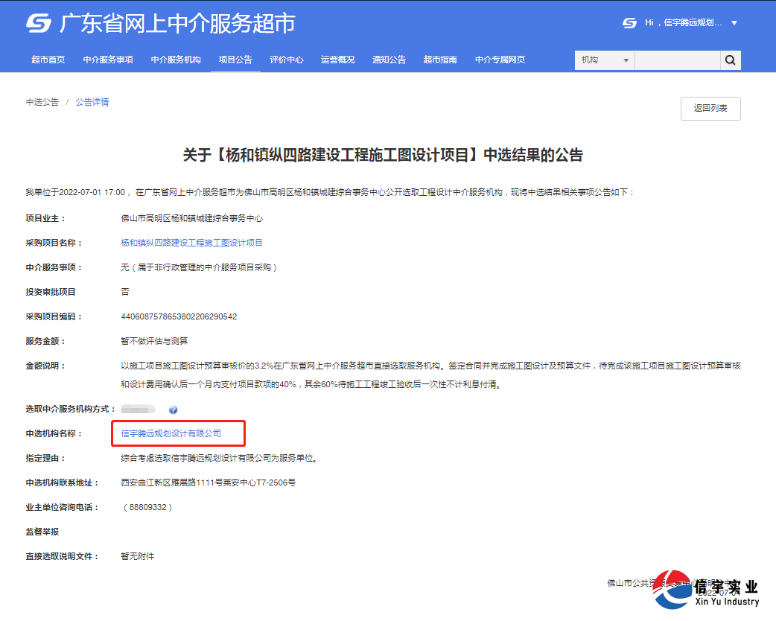Visit the 中介专属网页 section

click(499, 60)
